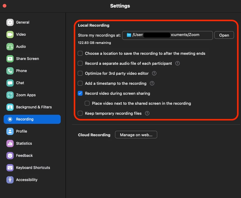Click the Audio headphones icon

pos(10,47)
